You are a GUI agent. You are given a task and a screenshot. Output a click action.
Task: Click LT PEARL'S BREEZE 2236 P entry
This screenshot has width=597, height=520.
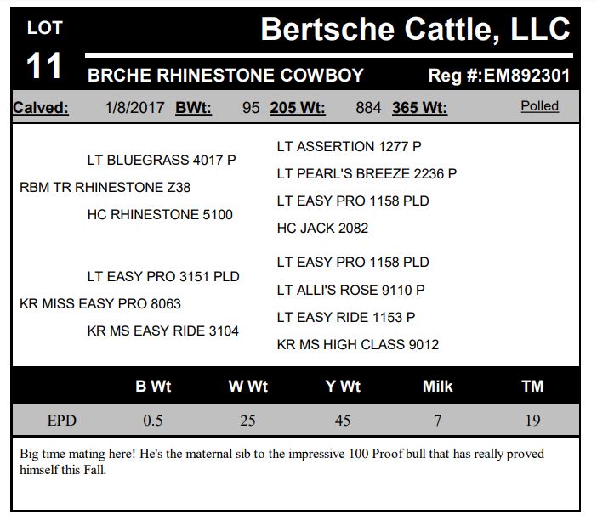click(x=367, y=173)
